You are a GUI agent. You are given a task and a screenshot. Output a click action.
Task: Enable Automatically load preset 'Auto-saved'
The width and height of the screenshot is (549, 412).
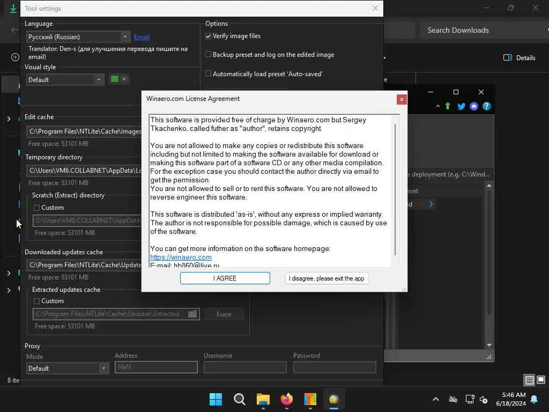[209, 73]
